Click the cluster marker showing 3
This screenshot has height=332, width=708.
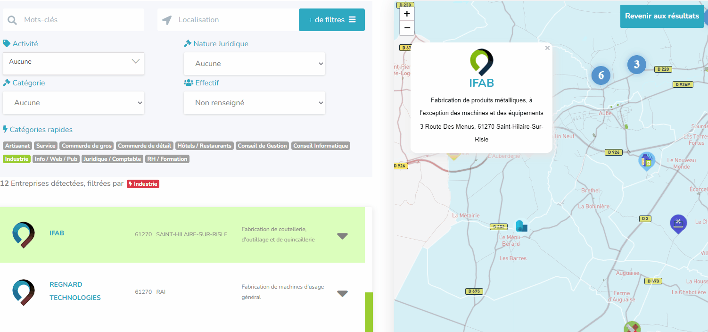[x=636, y=65]
